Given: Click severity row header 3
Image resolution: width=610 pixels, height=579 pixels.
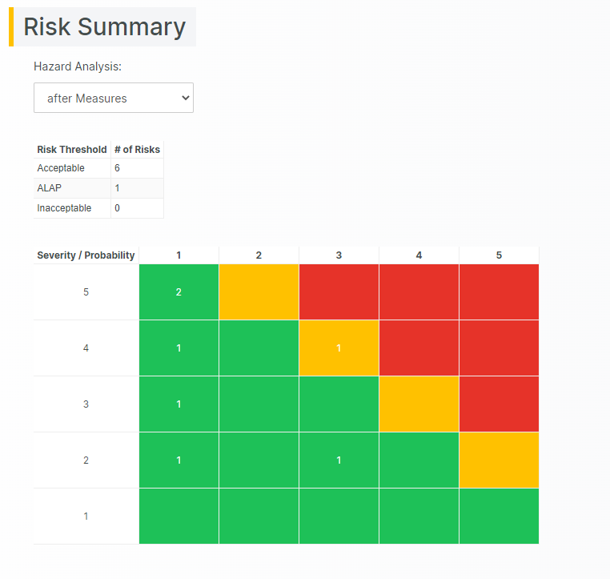Looking at the screenshot, I should click(86, 404).
